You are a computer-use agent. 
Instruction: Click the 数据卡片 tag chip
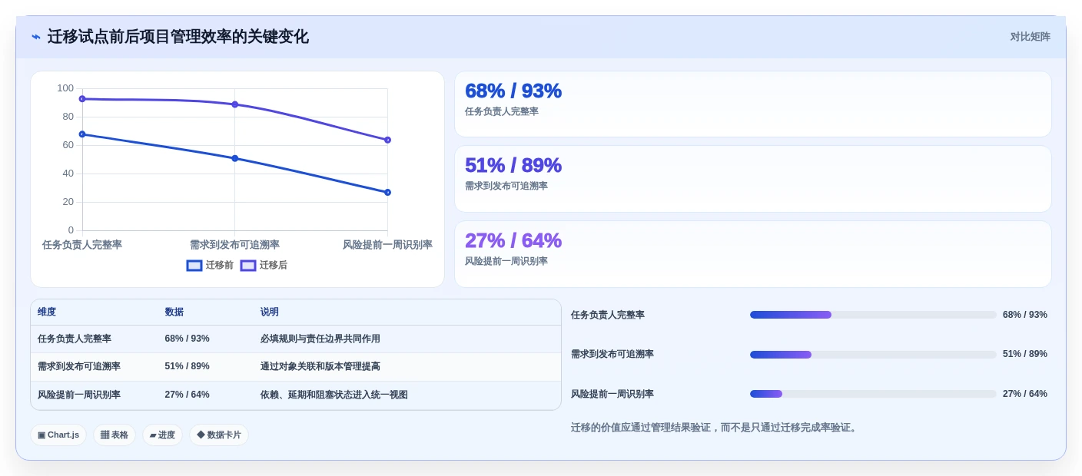click(x=219, y=435)
